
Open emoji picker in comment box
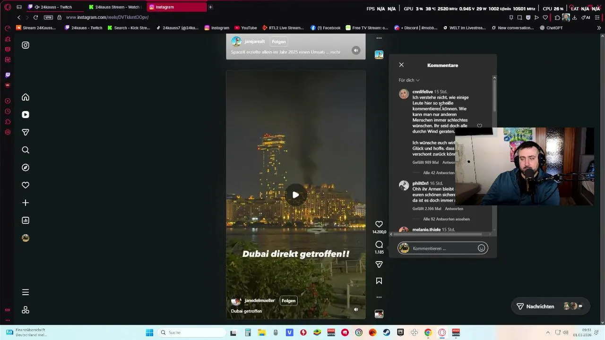point(481,248)
